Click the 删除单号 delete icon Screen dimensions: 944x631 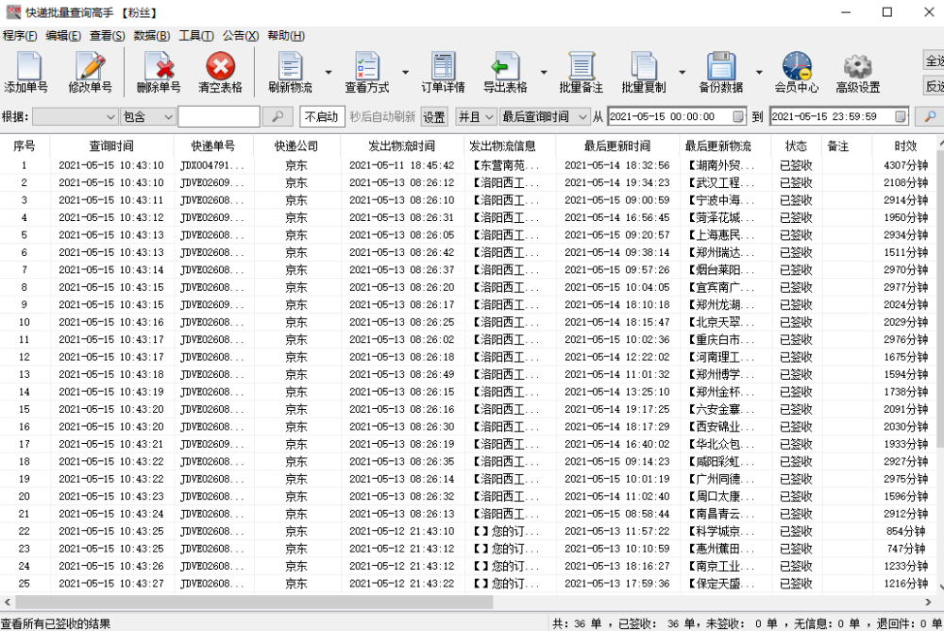click(x=159, y=73)
